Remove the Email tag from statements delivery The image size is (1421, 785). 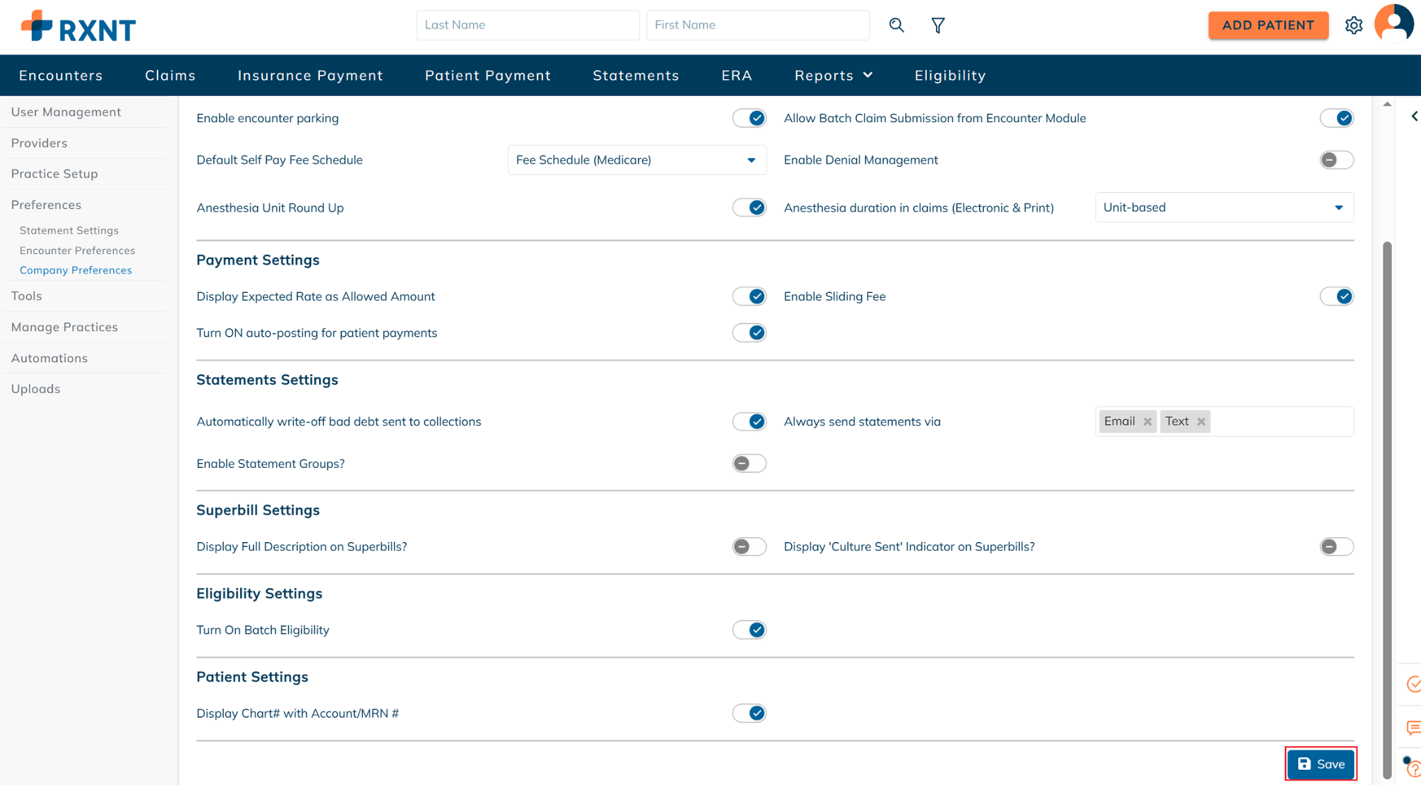(1148, 422)
